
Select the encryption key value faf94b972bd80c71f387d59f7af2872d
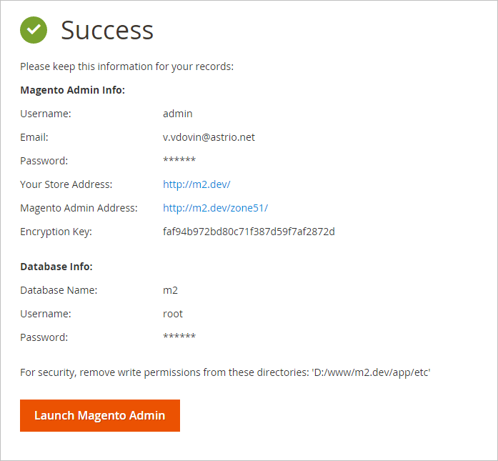click(x=249, y=232)
